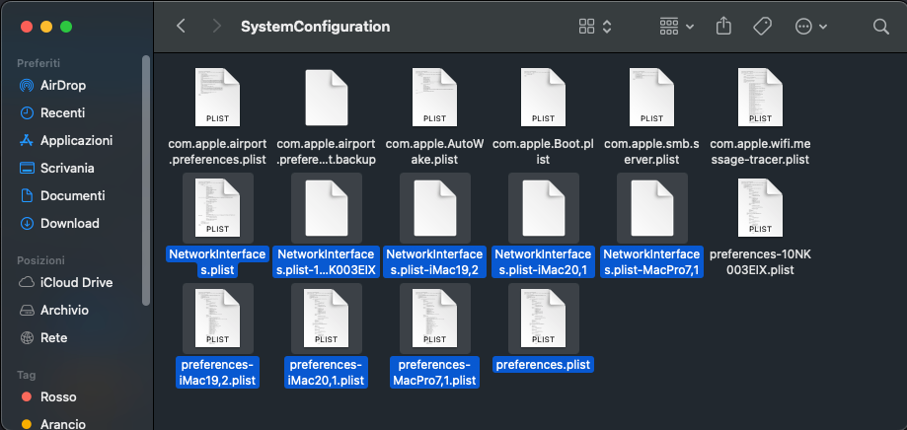
Task: Click the sidebar Tag section header
Action: click(26, 375)
